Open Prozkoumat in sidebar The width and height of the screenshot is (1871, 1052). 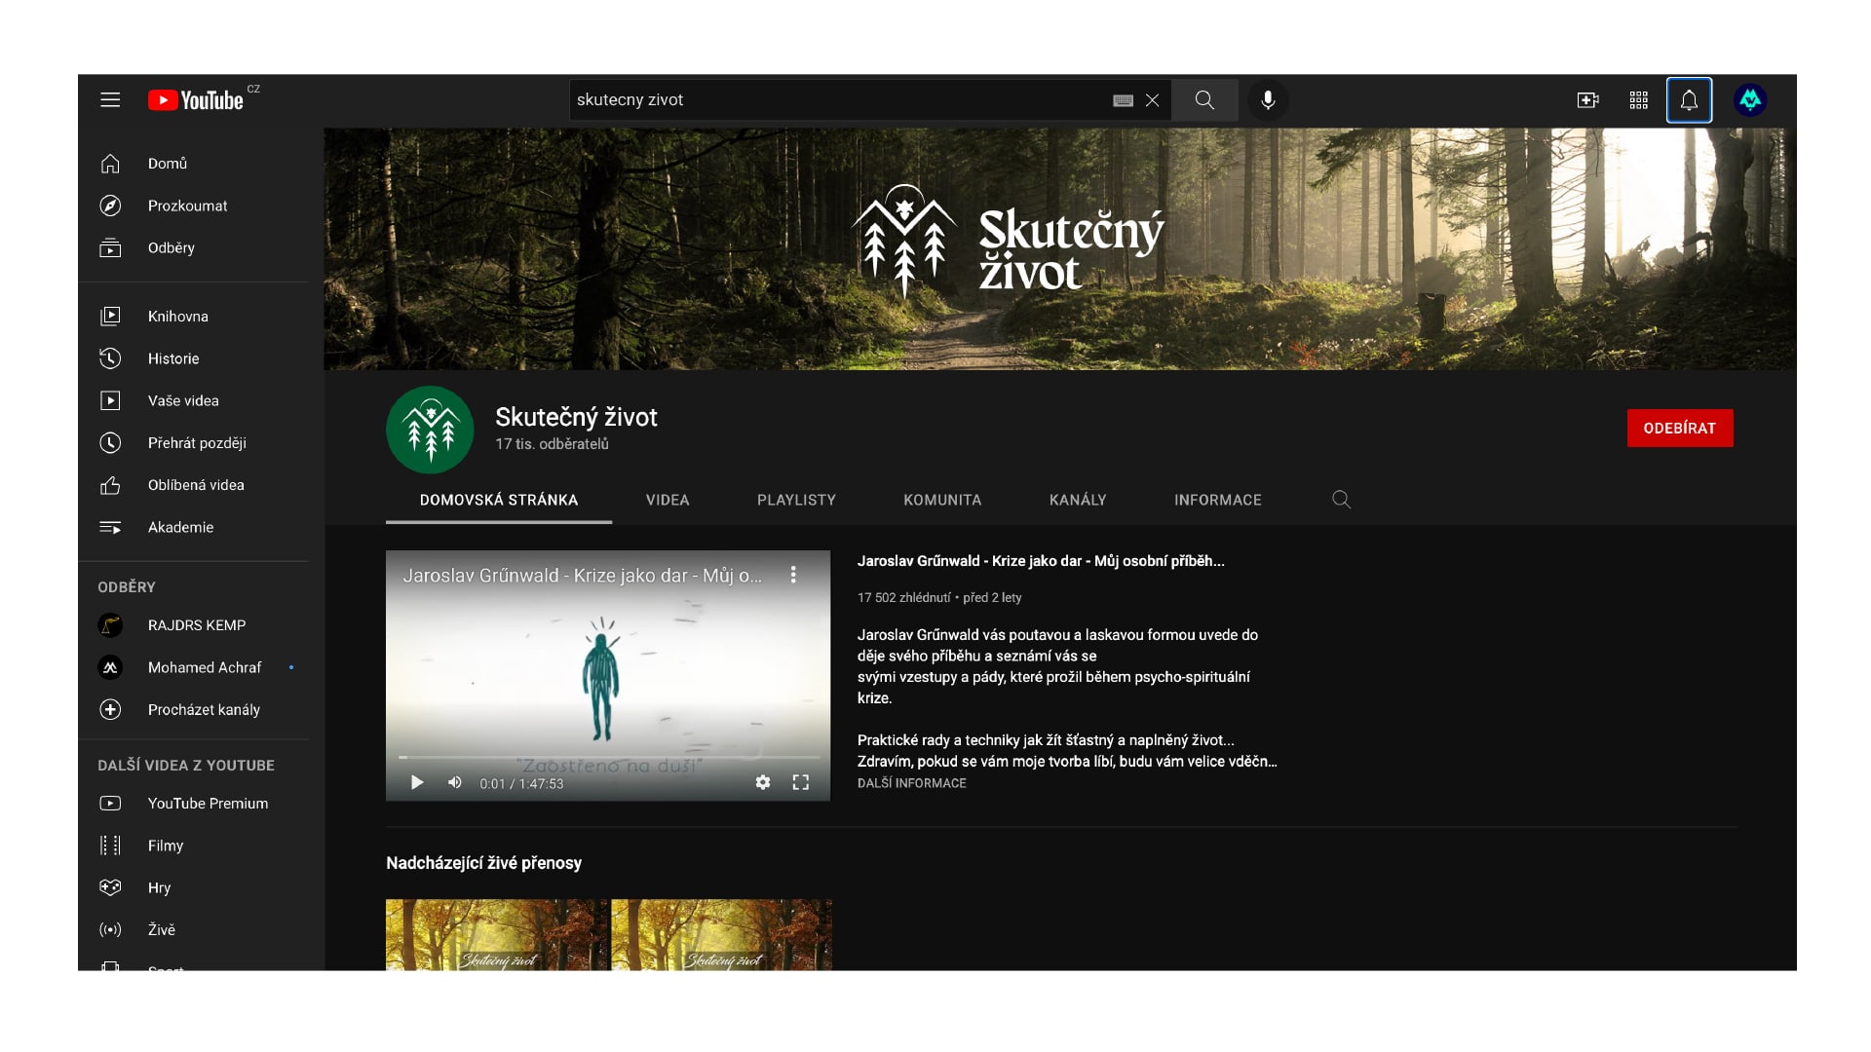click(x=195, y=206)
